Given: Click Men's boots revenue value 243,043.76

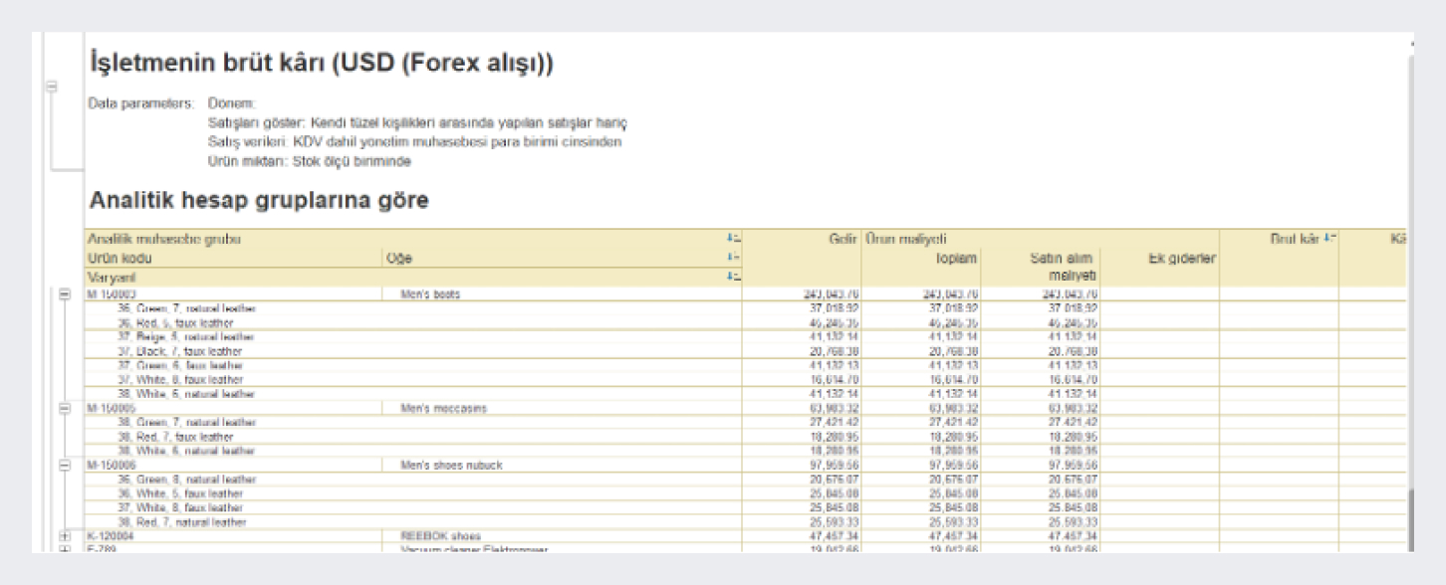Looking at the screenshot, I should 832,294.
